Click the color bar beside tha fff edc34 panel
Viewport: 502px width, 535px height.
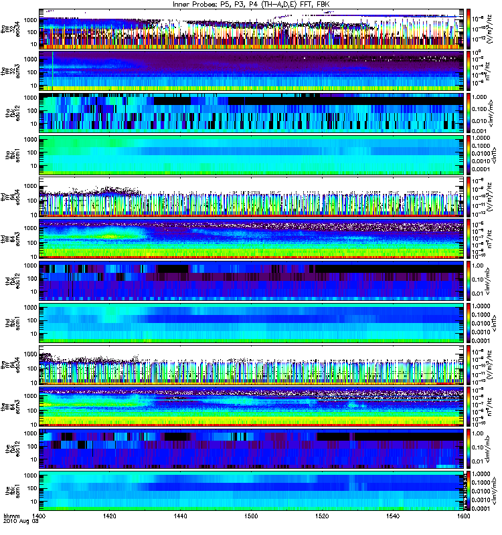pos(469,29)
